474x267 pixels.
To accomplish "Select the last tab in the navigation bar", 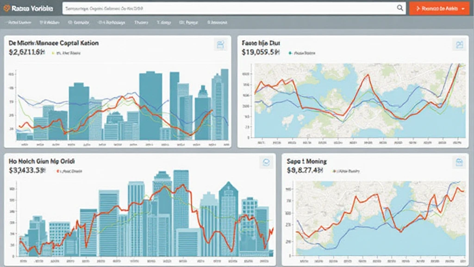I will tap(218, 22).
